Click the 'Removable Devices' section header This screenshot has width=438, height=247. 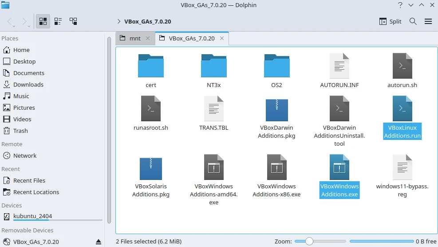pyautogui.click(x=28, y=230)
